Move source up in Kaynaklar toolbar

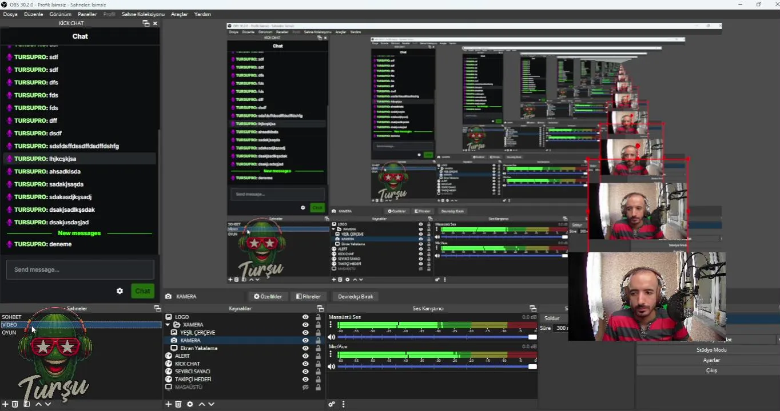202,404
